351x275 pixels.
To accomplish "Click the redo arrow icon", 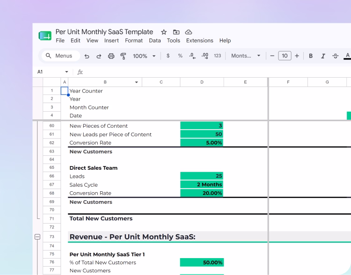I will 99,56.
